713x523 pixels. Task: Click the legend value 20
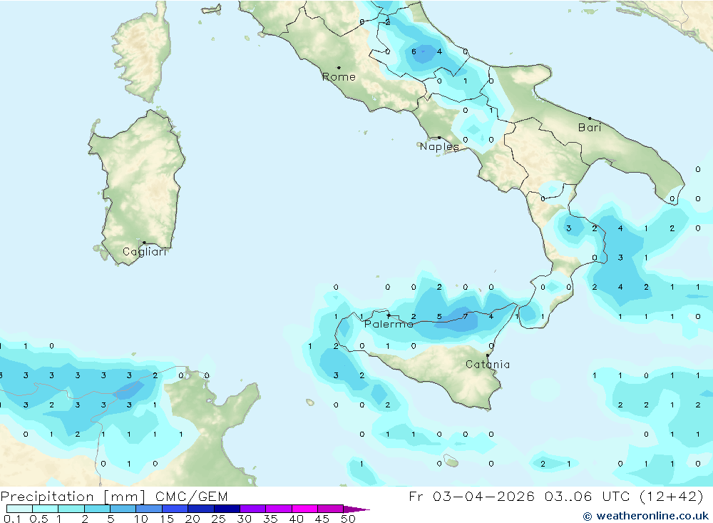point(193,519)
